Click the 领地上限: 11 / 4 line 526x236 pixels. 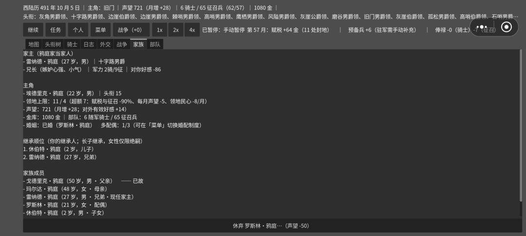115,101
